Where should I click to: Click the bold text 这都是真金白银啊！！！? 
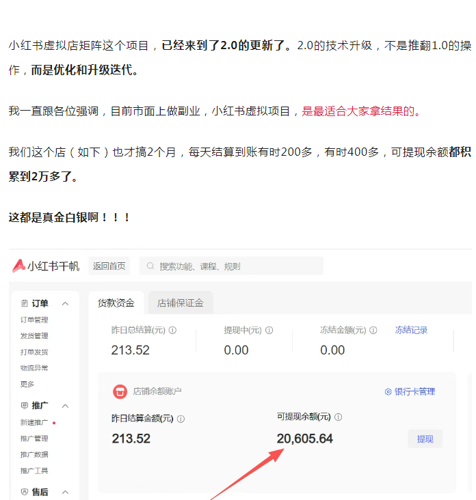coord(69,217)
